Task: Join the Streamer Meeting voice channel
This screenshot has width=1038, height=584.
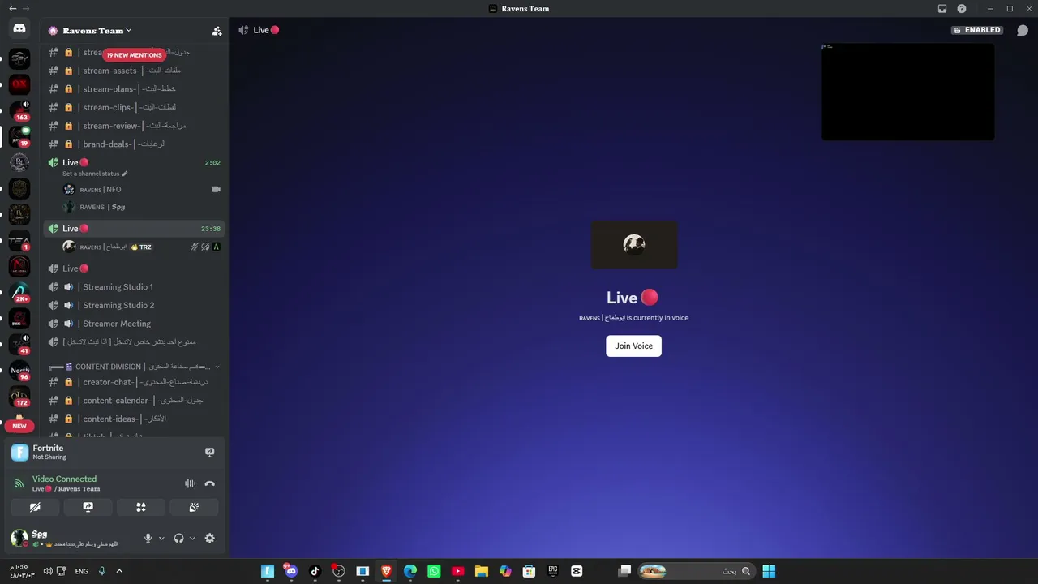Action: tap(133, 324)
